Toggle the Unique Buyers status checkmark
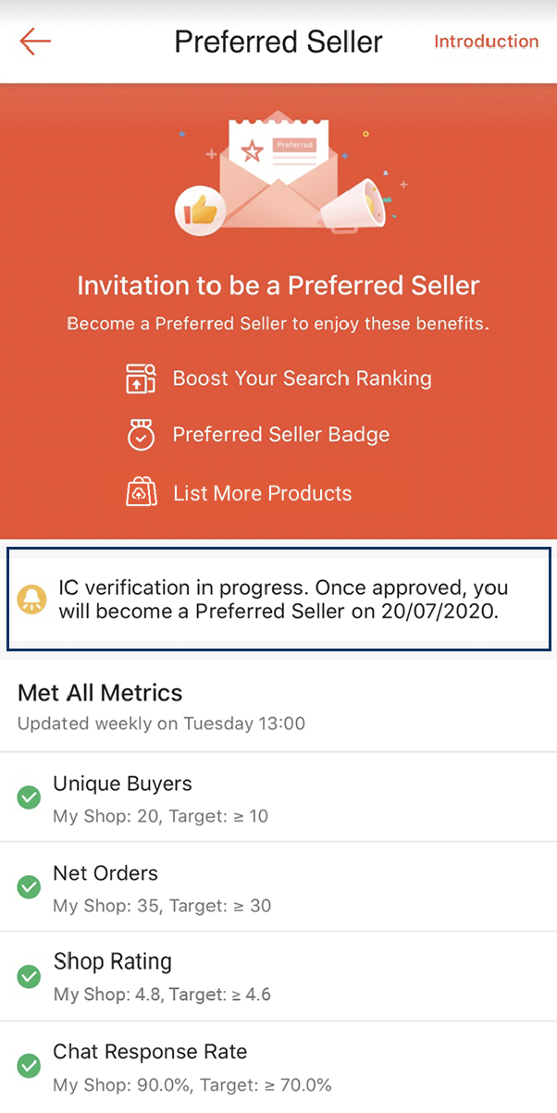This screenshot has width=557, height=1113. 29,798
